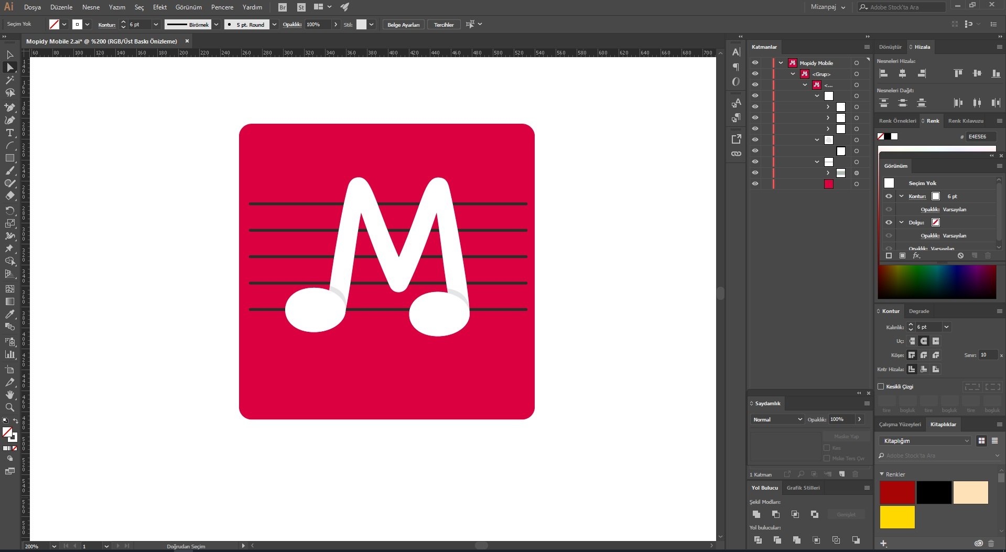1006x552 pixels.
Task: Open the Efekt menu
Action: pos(160,7)
